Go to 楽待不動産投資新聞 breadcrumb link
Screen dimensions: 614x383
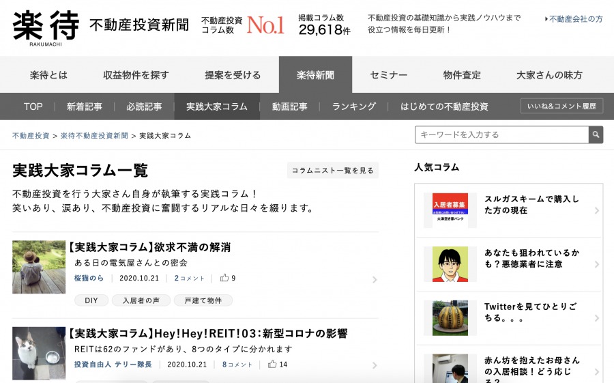point(94,136)
